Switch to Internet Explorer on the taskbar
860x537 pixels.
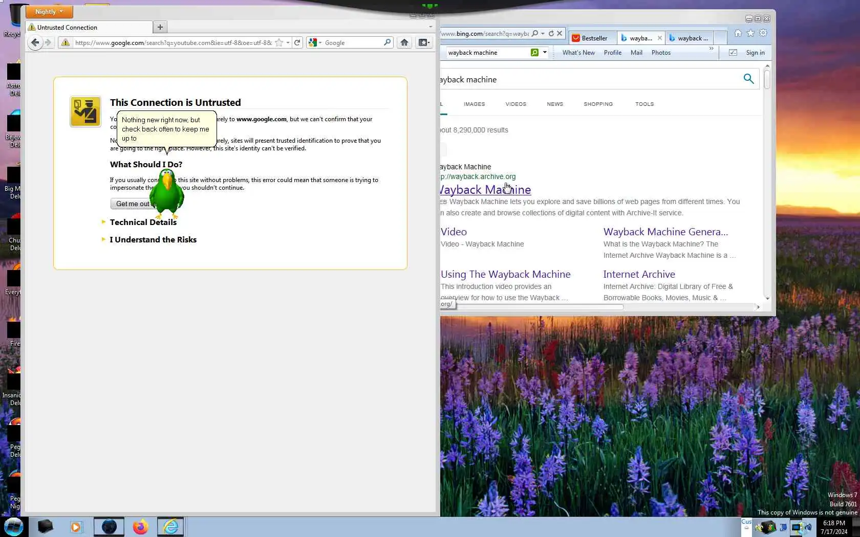(x=170, y=527)
